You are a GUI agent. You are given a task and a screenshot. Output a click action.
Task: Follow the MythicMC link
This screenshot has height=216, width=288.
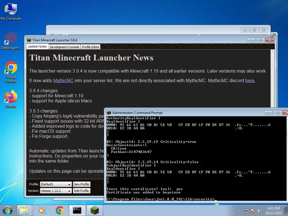pyautogui.click(x=63, y=81)
